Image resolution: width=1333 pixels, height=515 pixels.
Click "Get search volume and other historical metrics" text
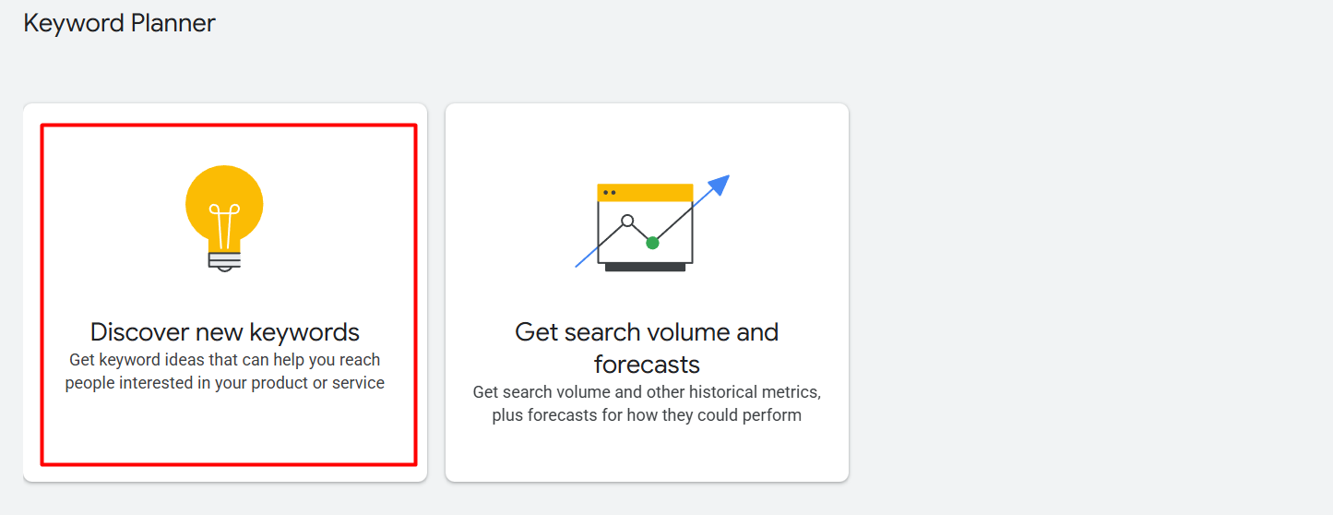647,392
